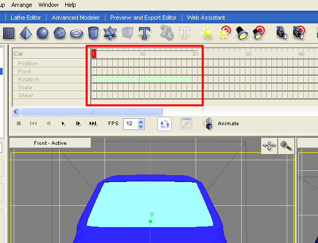Jump to first frame
This screenshot has width=318, height=243.
(x=33, y=124)
